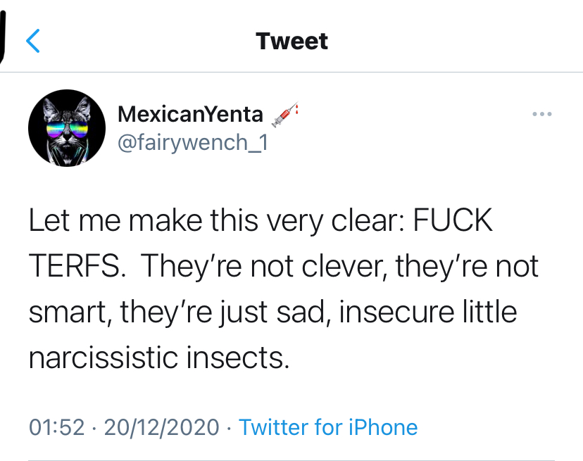The height and width of the screenshot is (461, 583).
Task: Tap the @fairywench_1 handle
Action: [x=193, y=142]
